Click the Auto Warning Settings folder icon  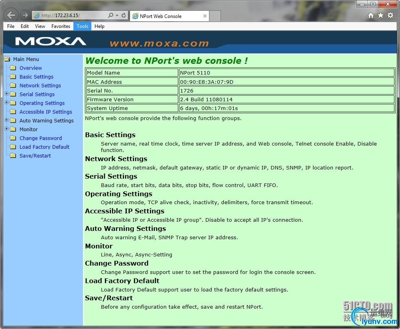13,120
